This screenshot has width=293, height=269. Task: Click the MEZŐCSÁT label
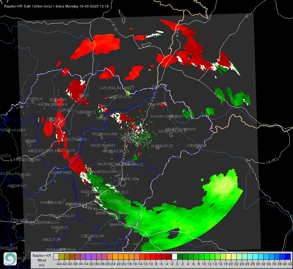tap(65, 150)
